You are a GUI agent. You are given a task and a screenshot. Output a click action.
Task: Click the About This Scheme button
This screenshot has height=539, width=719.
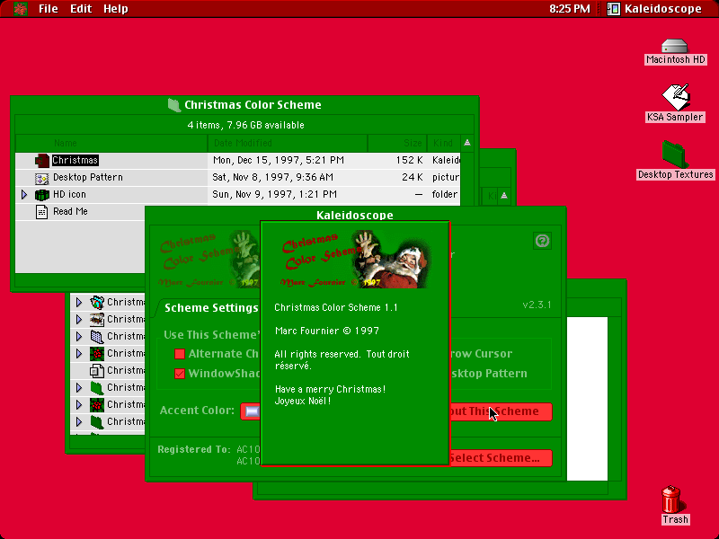501,411
